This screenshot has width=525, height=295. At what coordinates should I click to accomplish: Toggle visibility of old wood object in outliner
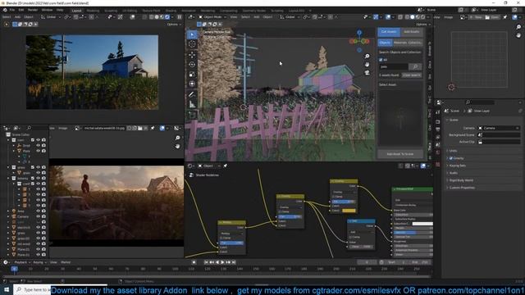pos(39,244)
